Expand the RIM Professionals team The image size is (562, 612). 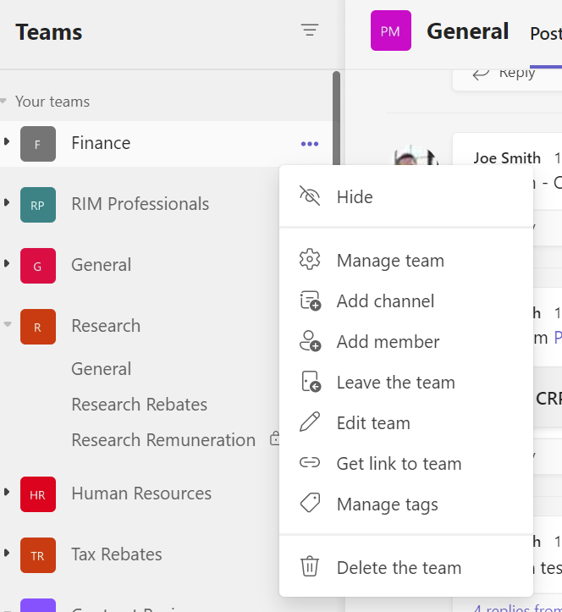point(7,202)
